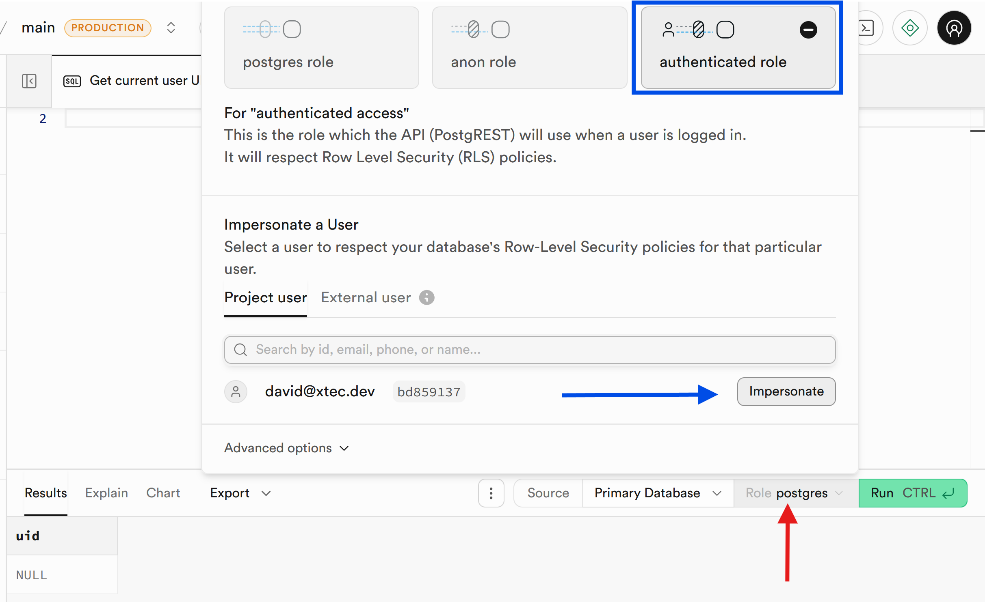Select the anon role card
Screen dimensions: 985x602
(x=530, y=47)
